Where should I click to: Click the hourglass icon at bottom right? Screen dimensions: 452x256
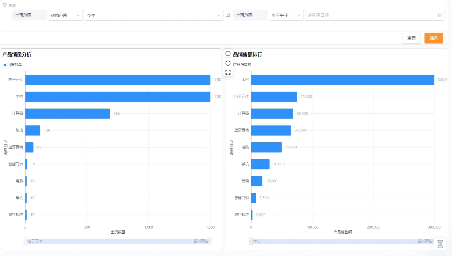coord(440,244)
